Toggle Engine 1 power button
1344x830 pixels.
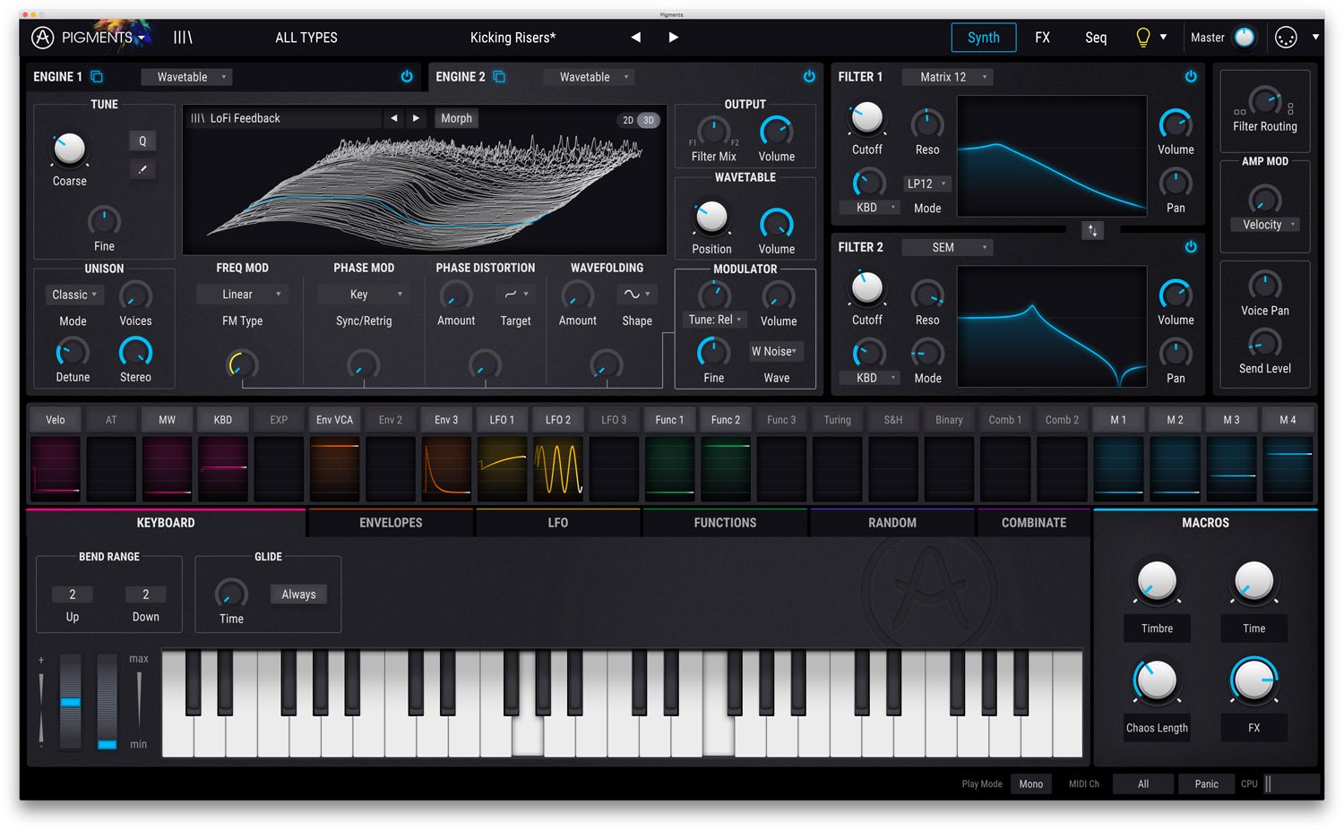[x=407, y=77]
